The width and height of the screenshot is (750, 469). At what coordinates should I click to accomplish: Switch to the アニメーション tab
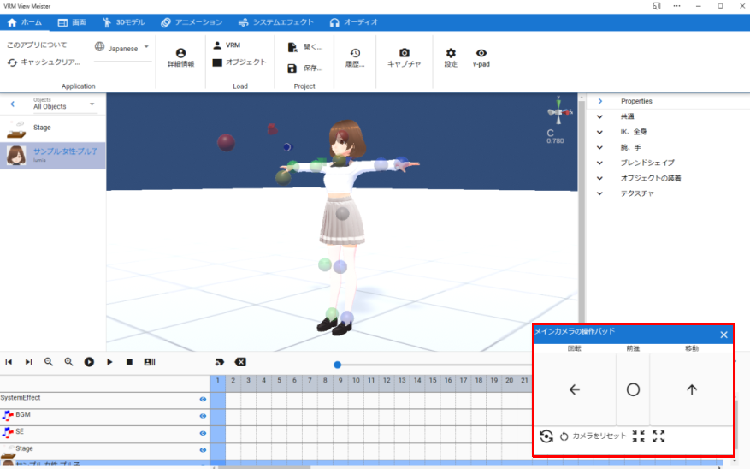[192, 22]
